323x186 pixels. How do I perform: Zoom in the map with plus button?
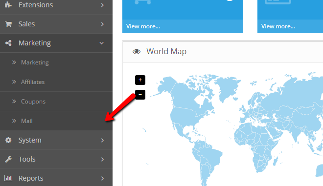(x=140, y=80)
